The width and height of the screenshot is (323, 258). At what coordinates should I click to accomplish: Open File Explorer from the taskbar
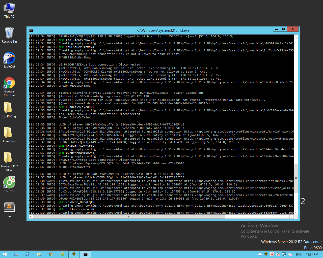(39, 254)
